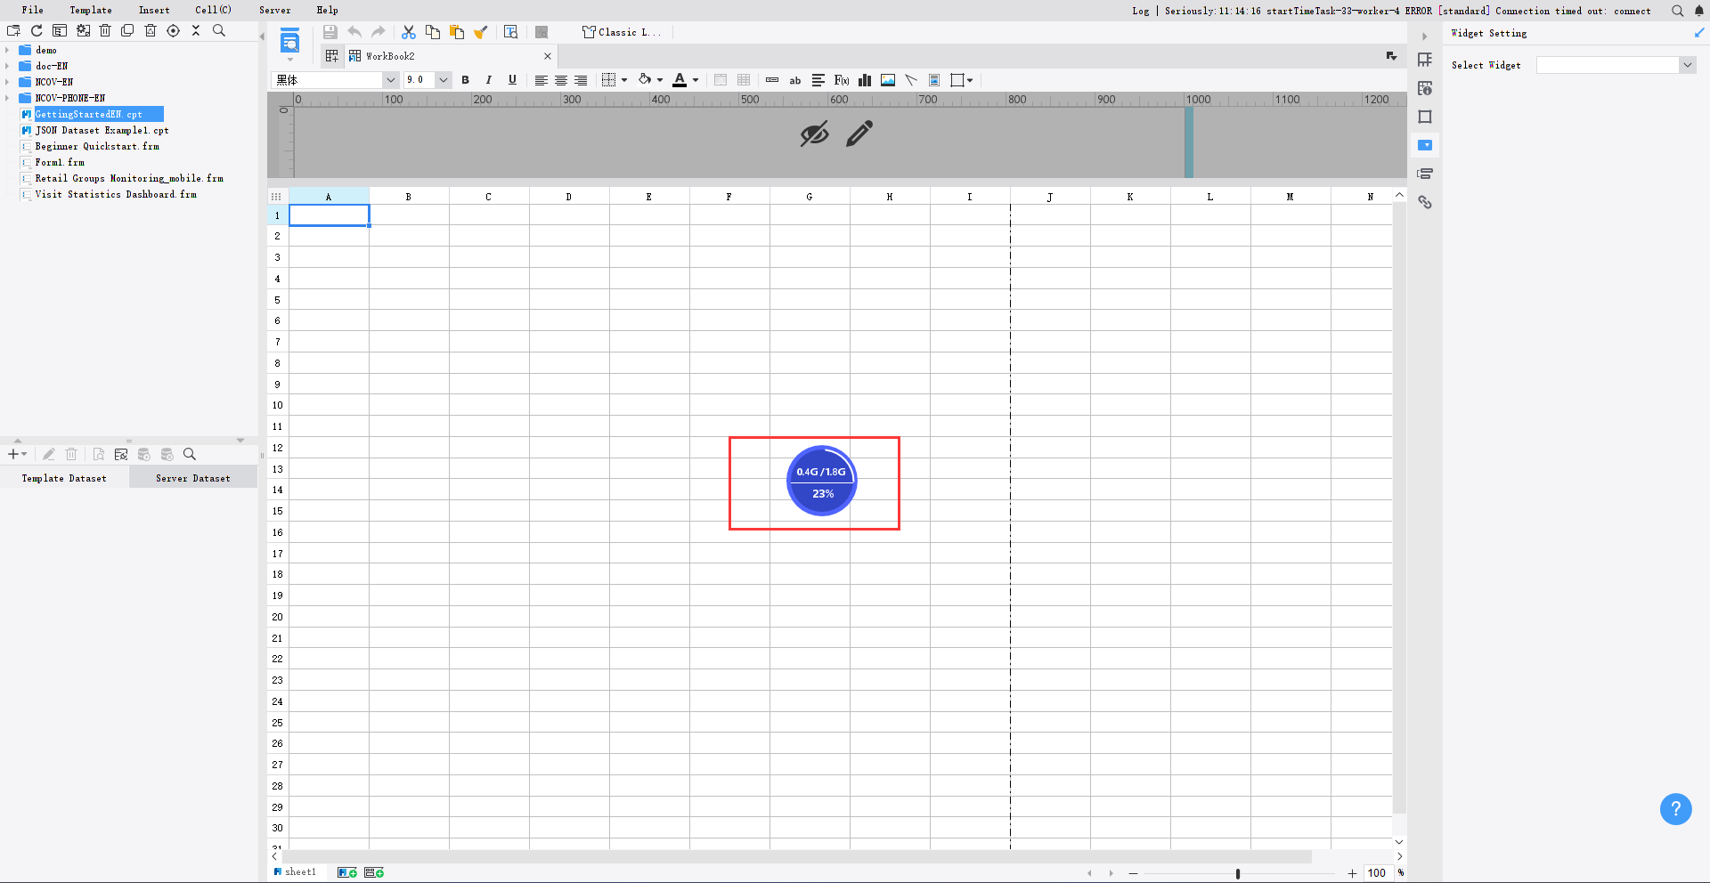Viewport: 1710px width, 883px height.
Task: Click the pencil edit icon in parameter pane
Action: (x=859, y=134)
